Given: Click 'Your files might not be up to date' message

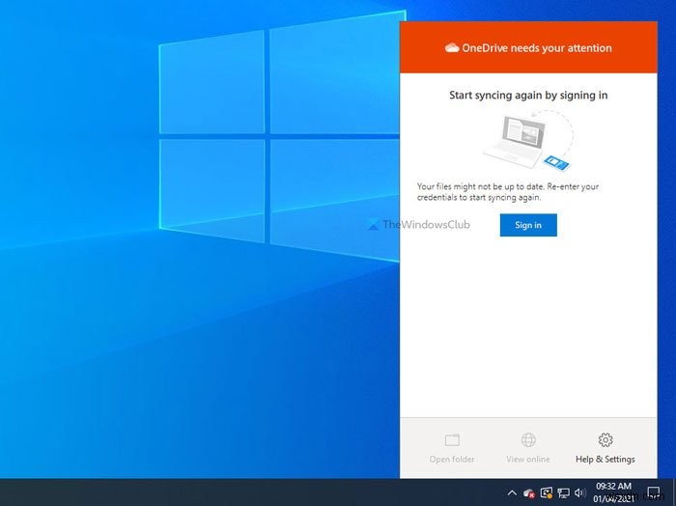Looking at the screenshot, I should click(x=507, y=192).
